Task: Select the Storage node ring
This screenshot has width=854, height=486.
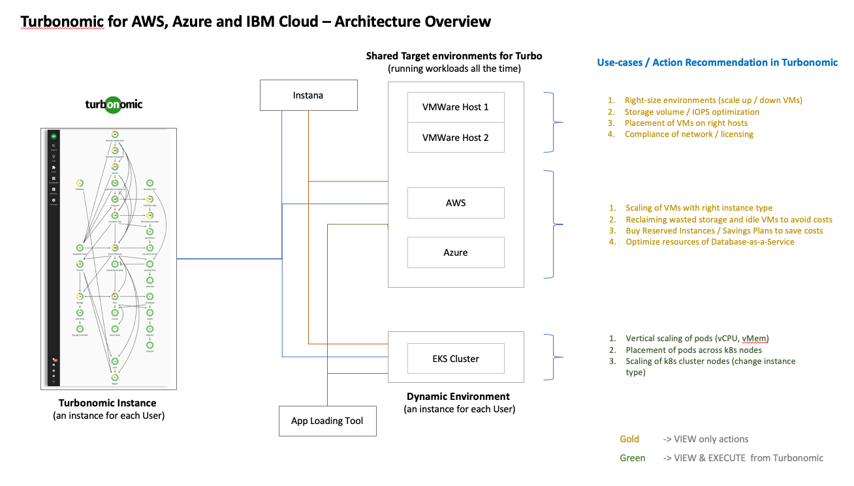Action: [80, 296]
